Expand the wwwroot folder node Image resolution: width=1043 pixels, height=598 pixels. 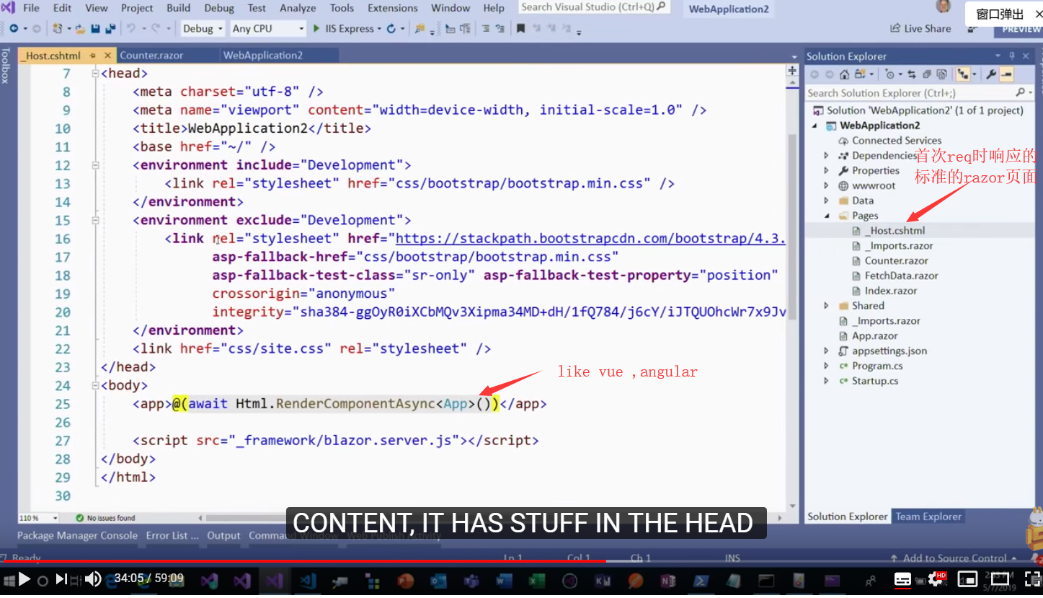[x=826, y=186]
